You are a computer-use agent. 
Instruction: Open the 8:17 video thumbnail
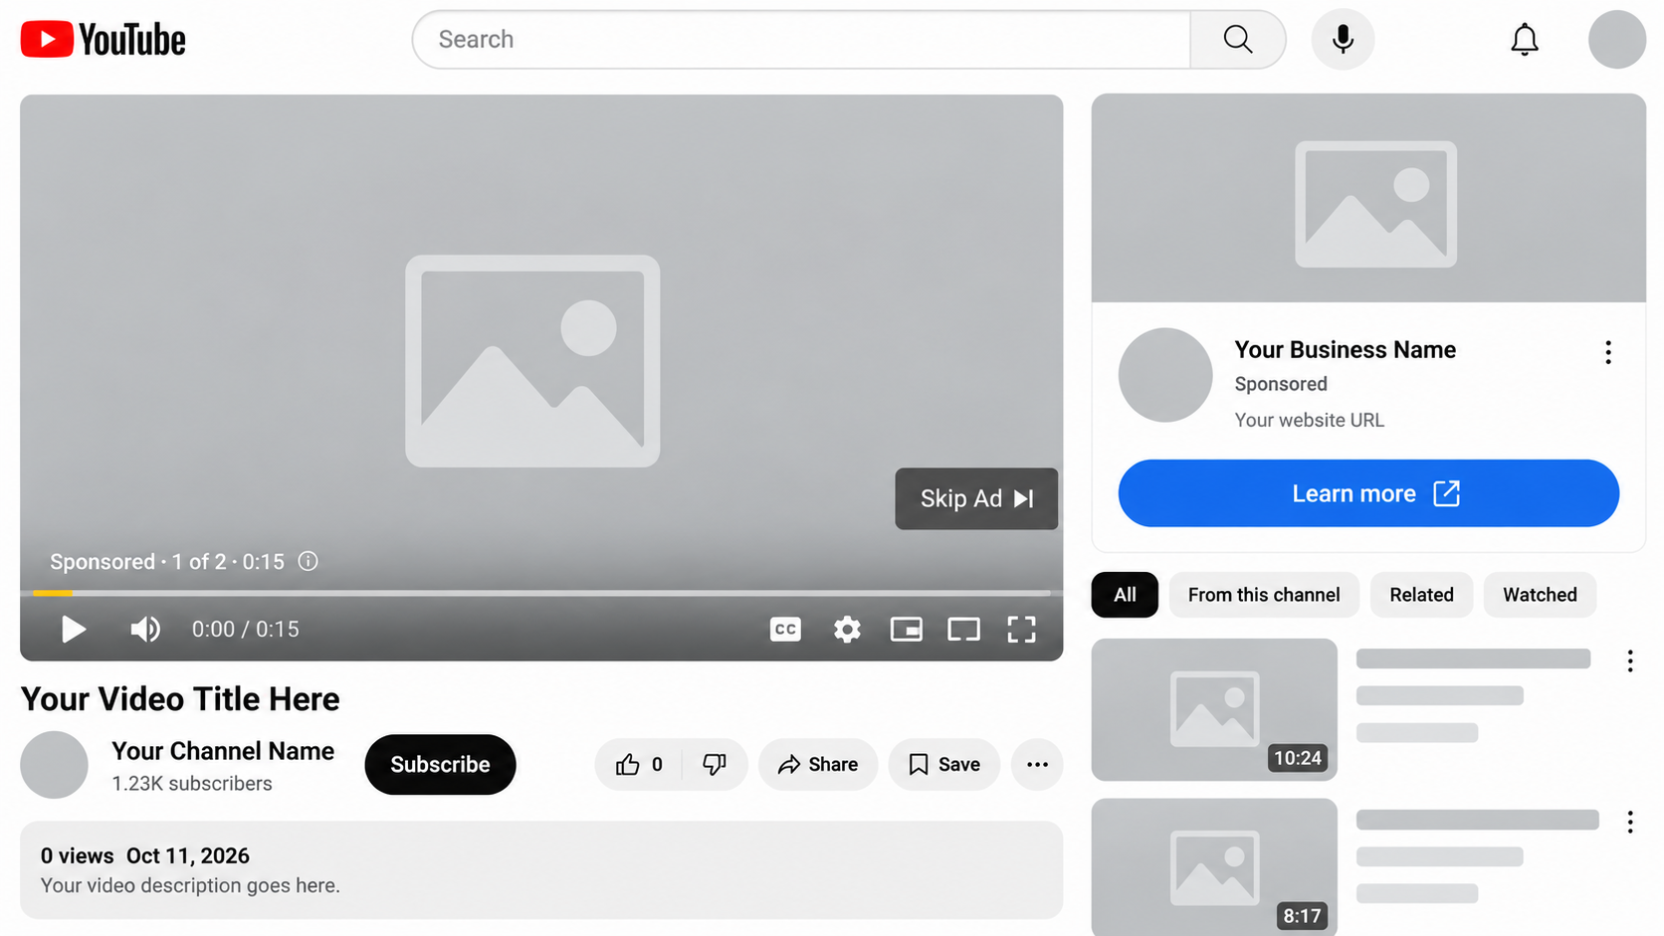tap(1214, 866)
